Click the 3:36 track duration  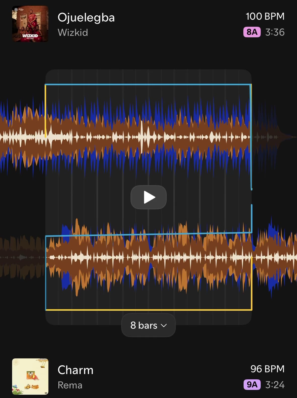275,32
